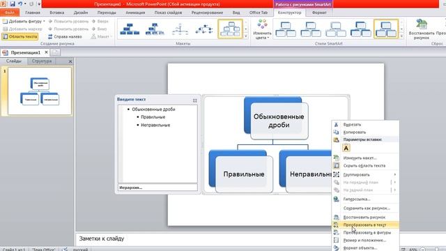Switch to the Дизайн ribbon tab

coord(81,13)
